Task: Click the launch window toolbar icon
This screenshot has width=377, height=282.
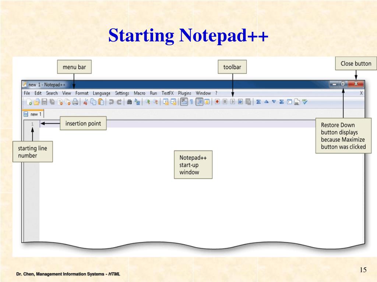Action: click(289, 102)
